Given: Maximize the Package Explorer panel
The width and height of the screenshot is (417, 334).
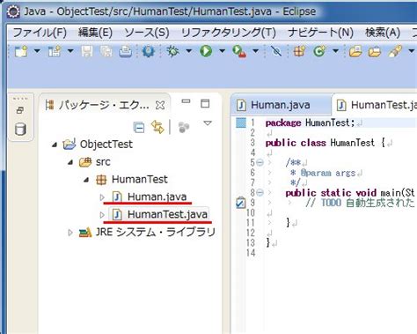Looking at the screenshot, I should coord(205,103).
